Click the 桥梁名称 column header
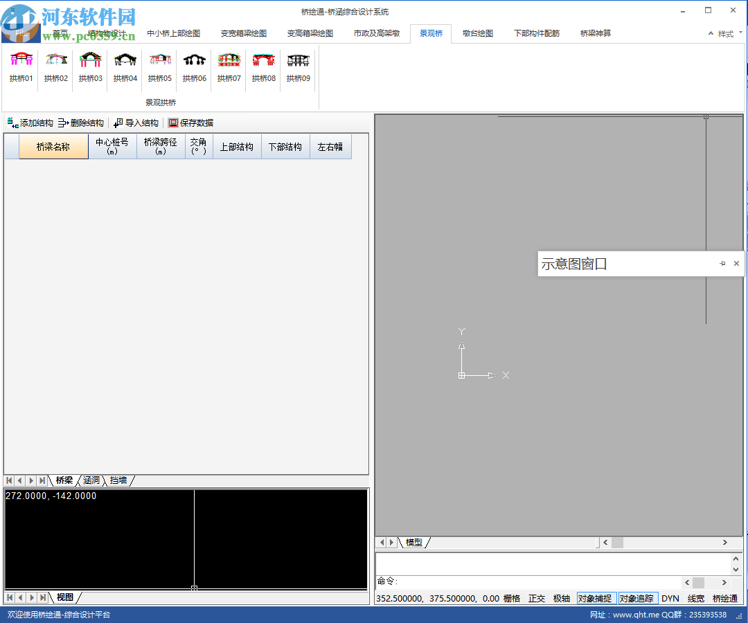The image size is (748, 623). 53,147
